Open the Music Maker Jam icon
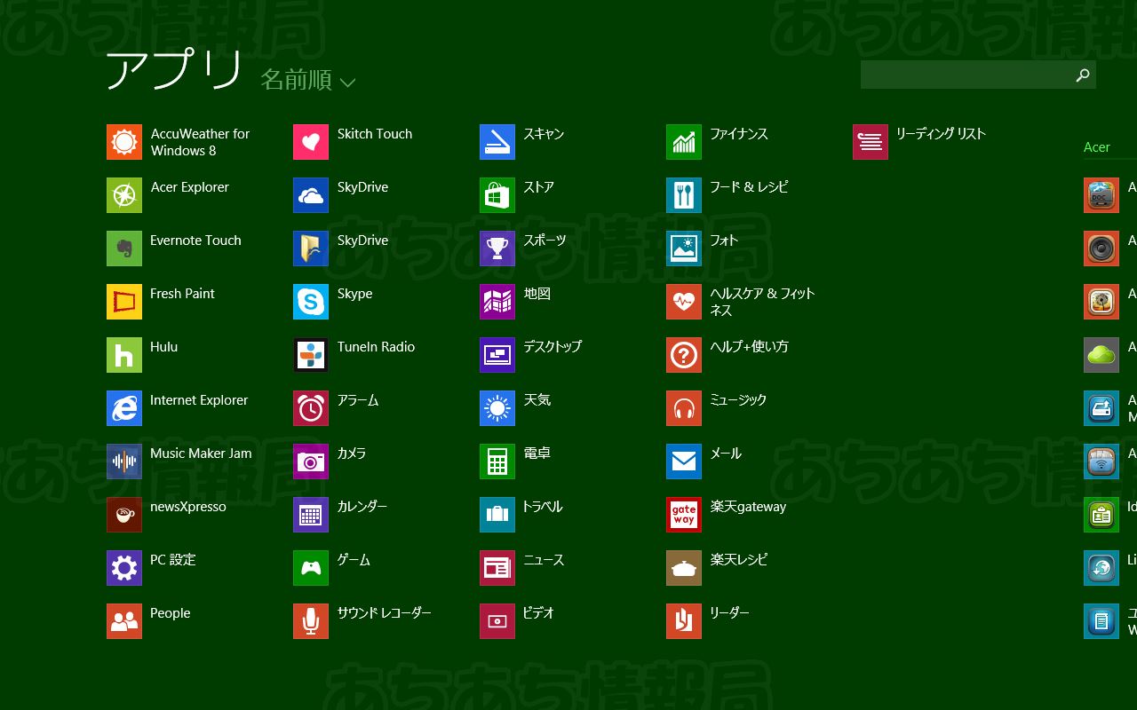Screen dimensions: 1137x710 (x=124, y=461)
